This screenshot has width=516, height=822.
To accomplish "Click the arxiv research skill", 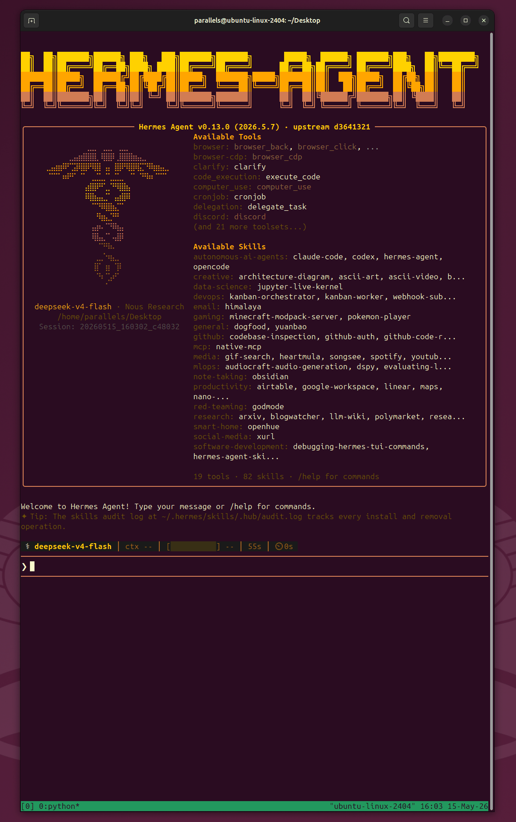I will point(250,416).
